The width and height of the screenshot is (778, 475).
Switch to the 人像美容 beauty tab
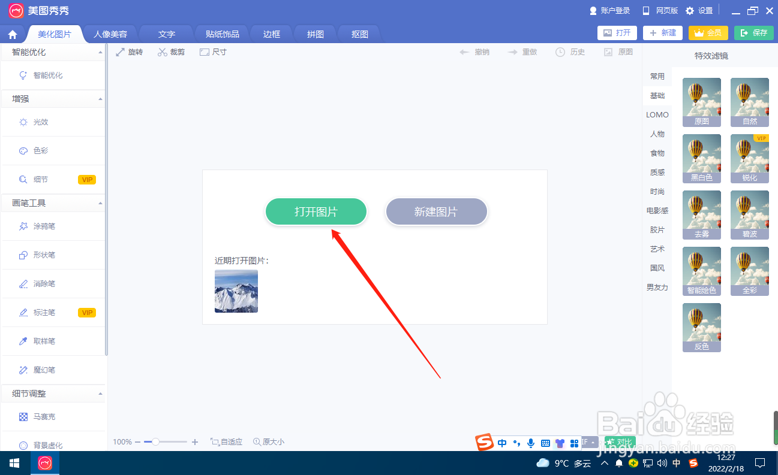click(110, 34)
